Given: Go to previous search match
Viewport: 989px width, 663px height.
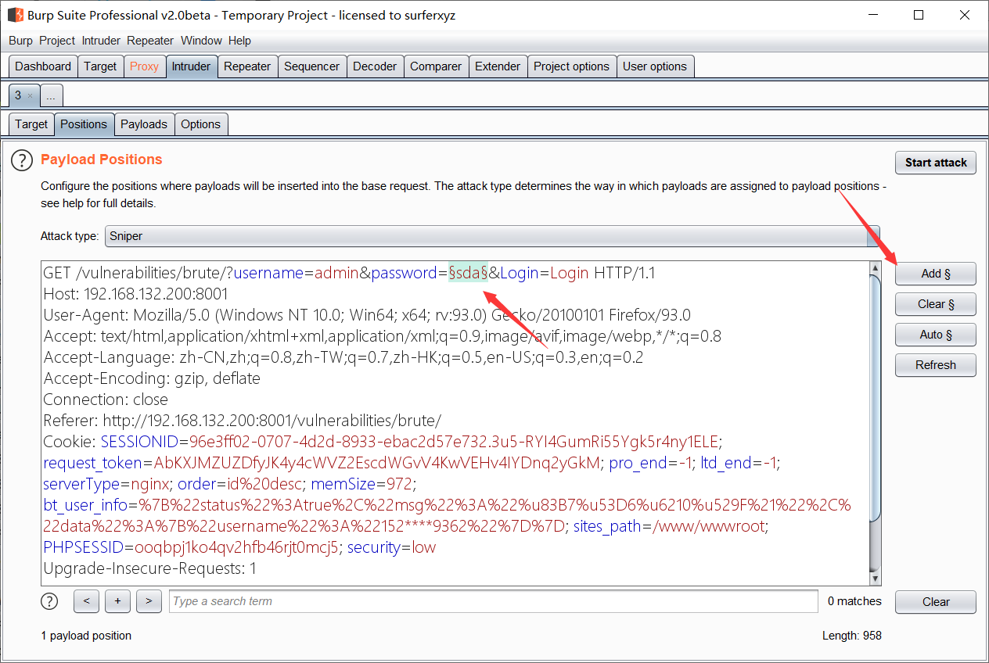Looking at the screenshot, I should pos(86,601).
